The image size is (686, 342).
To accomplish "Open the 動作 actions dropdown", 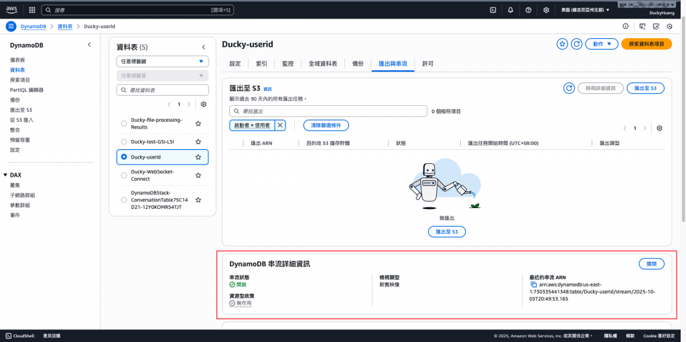I will pos(602,44).
